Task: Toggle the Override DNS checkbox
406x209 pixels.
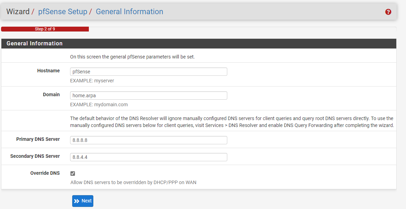Action: coord(73,173)
